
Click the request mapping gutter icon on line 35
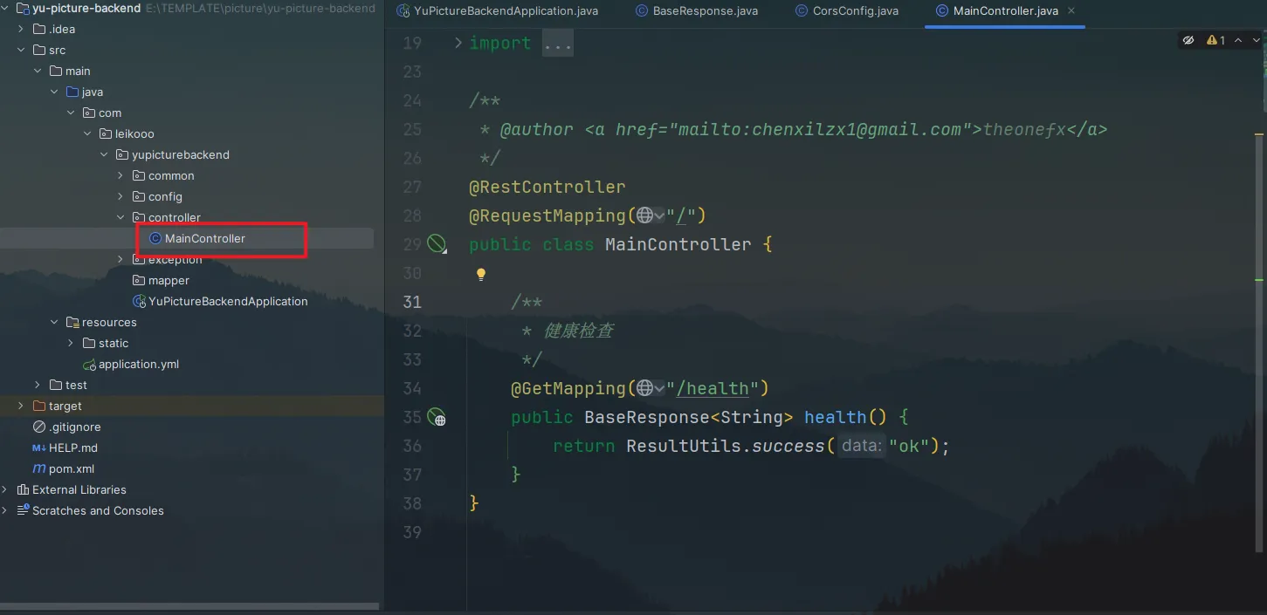(436, 417)
